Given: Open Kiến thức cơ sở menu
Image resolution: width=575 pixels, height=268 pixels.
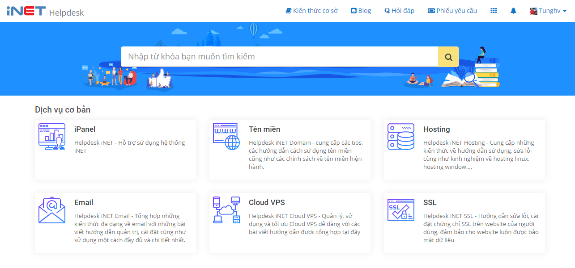Looking at the screenshot, I should [312, 11].
